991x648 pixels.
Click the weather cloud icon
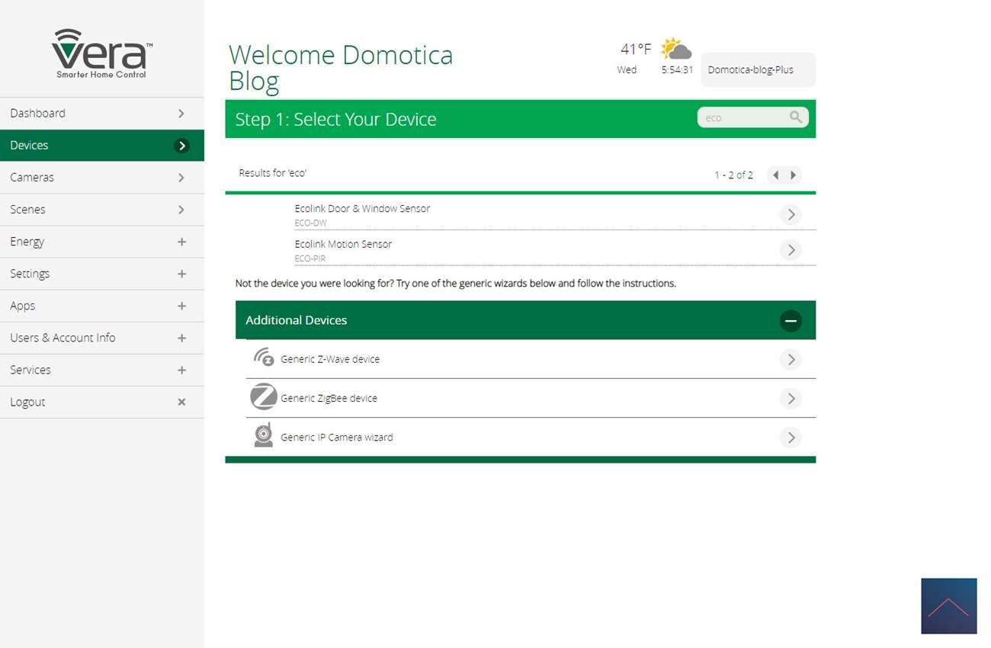tap(675, 50)
